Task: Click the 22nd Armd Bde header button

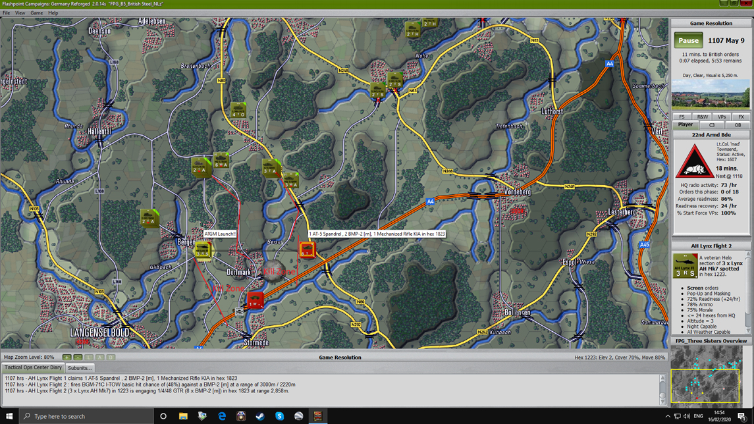Action: (711, 135)
